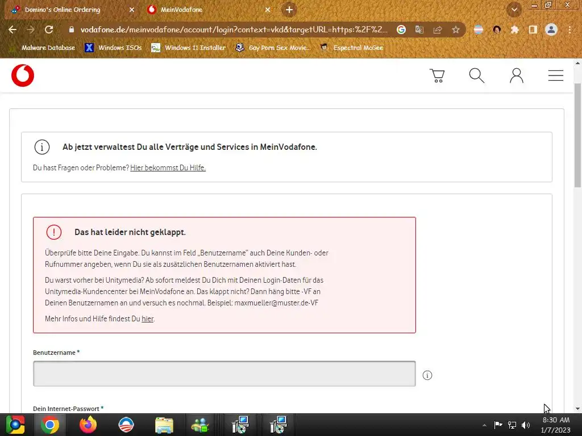Viewport: 582px width, 436px height.
Task: Click the share page icon
Action: 438,30
